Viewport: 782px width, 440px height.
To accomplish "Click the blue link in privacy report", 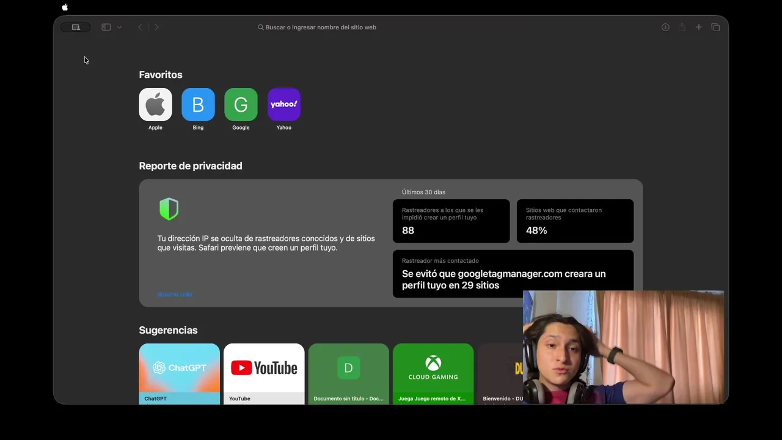I will [175, 295].
